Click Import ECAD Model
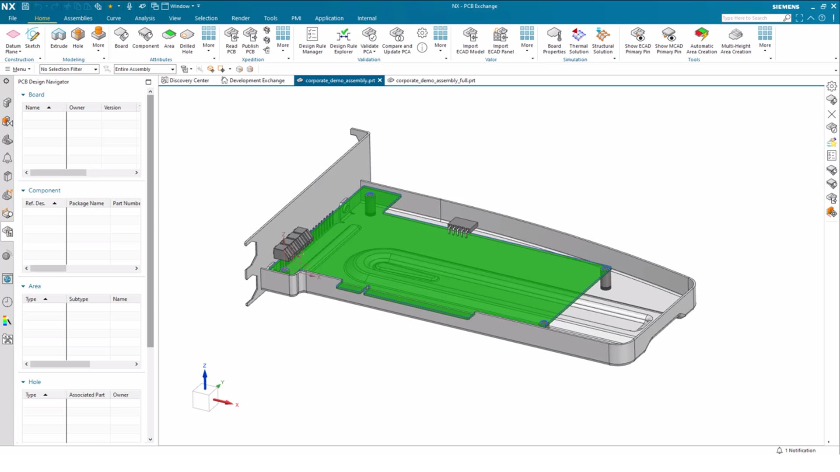Image resolution: width=840 pixels, height=472 pixels. pos(470,39)
